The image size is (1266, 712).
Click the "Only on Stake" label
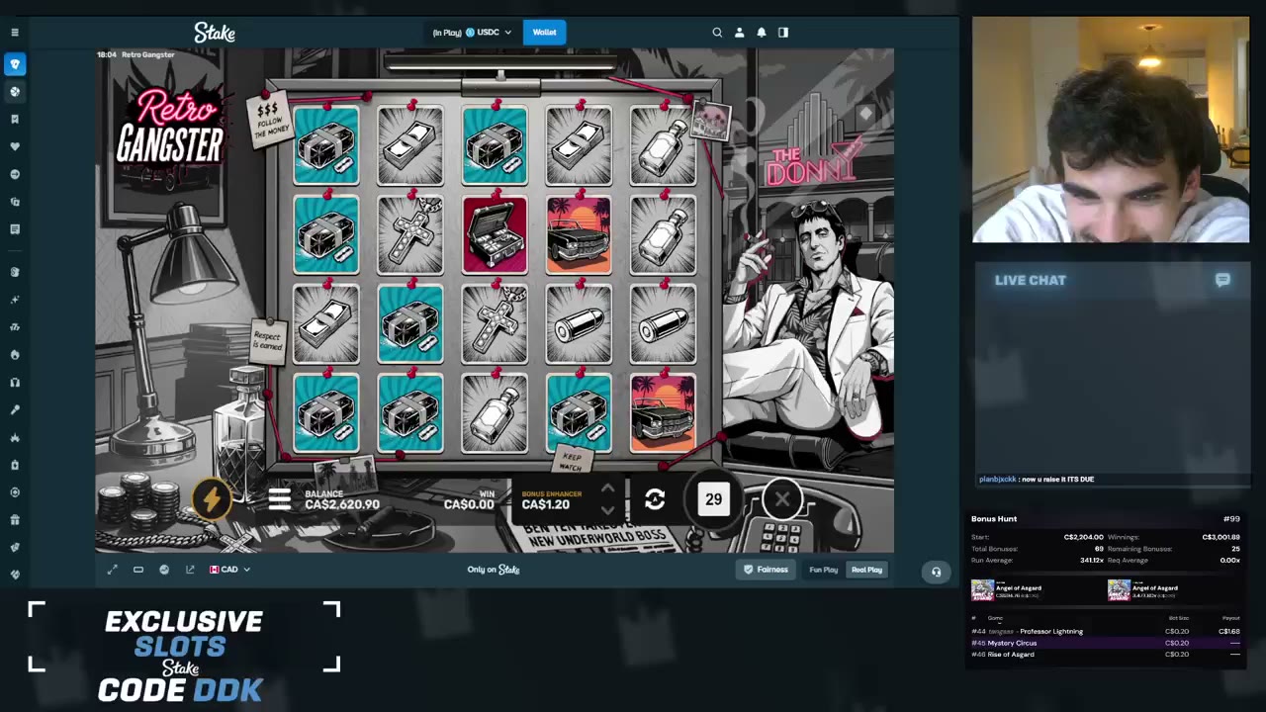[494, 570]
